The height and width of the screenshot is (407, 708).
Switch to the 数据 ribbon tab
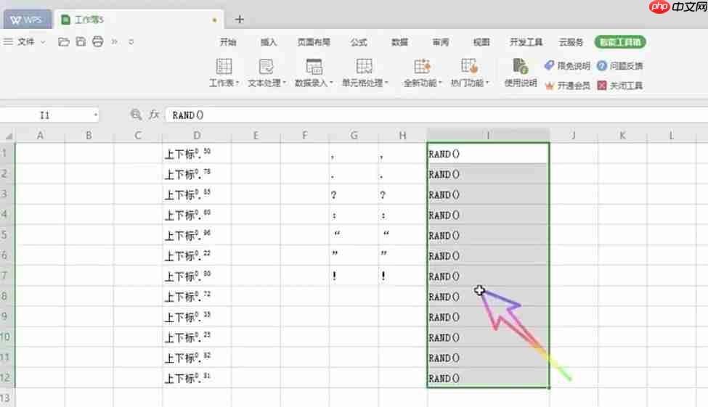(399, 42)
